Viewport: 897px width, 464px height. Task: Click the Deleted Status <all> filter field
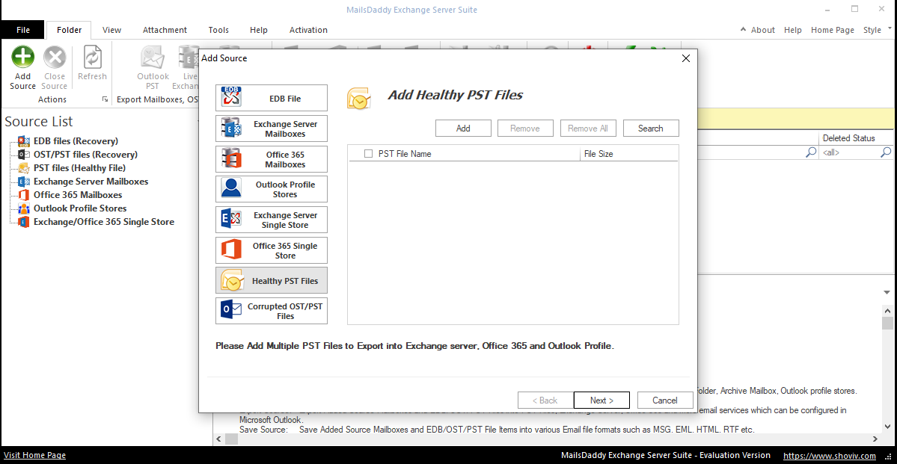tap(850, 152)
